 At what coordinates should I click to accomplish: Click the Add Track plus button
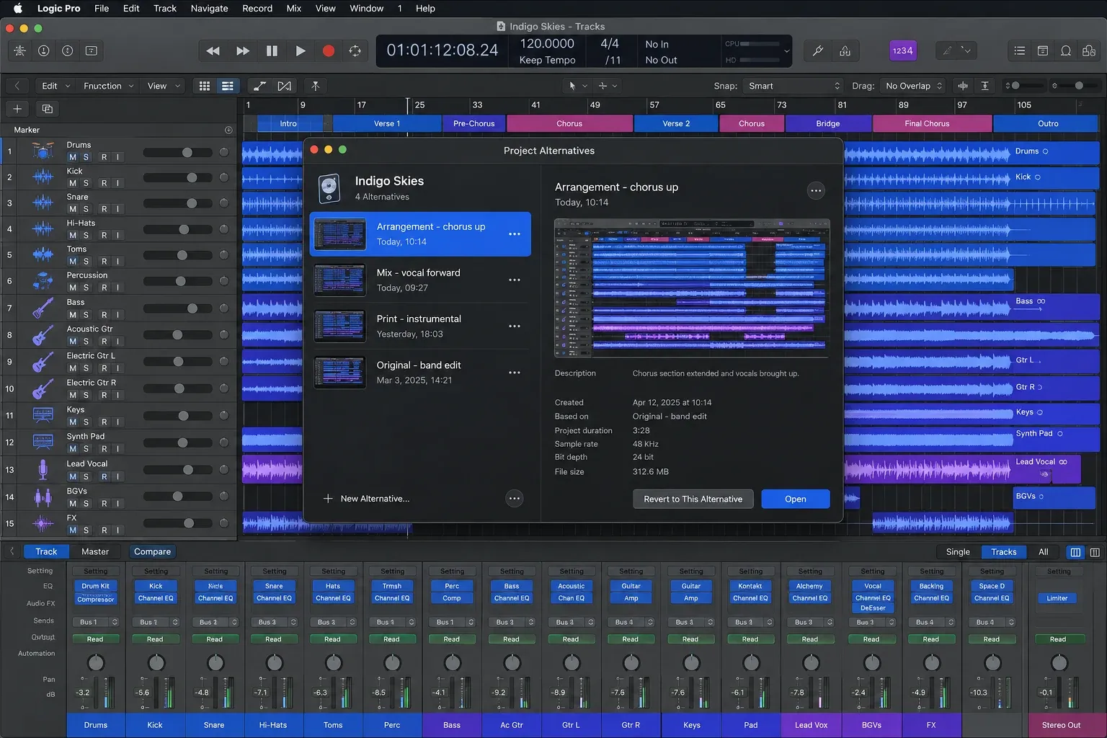point(17,109)
